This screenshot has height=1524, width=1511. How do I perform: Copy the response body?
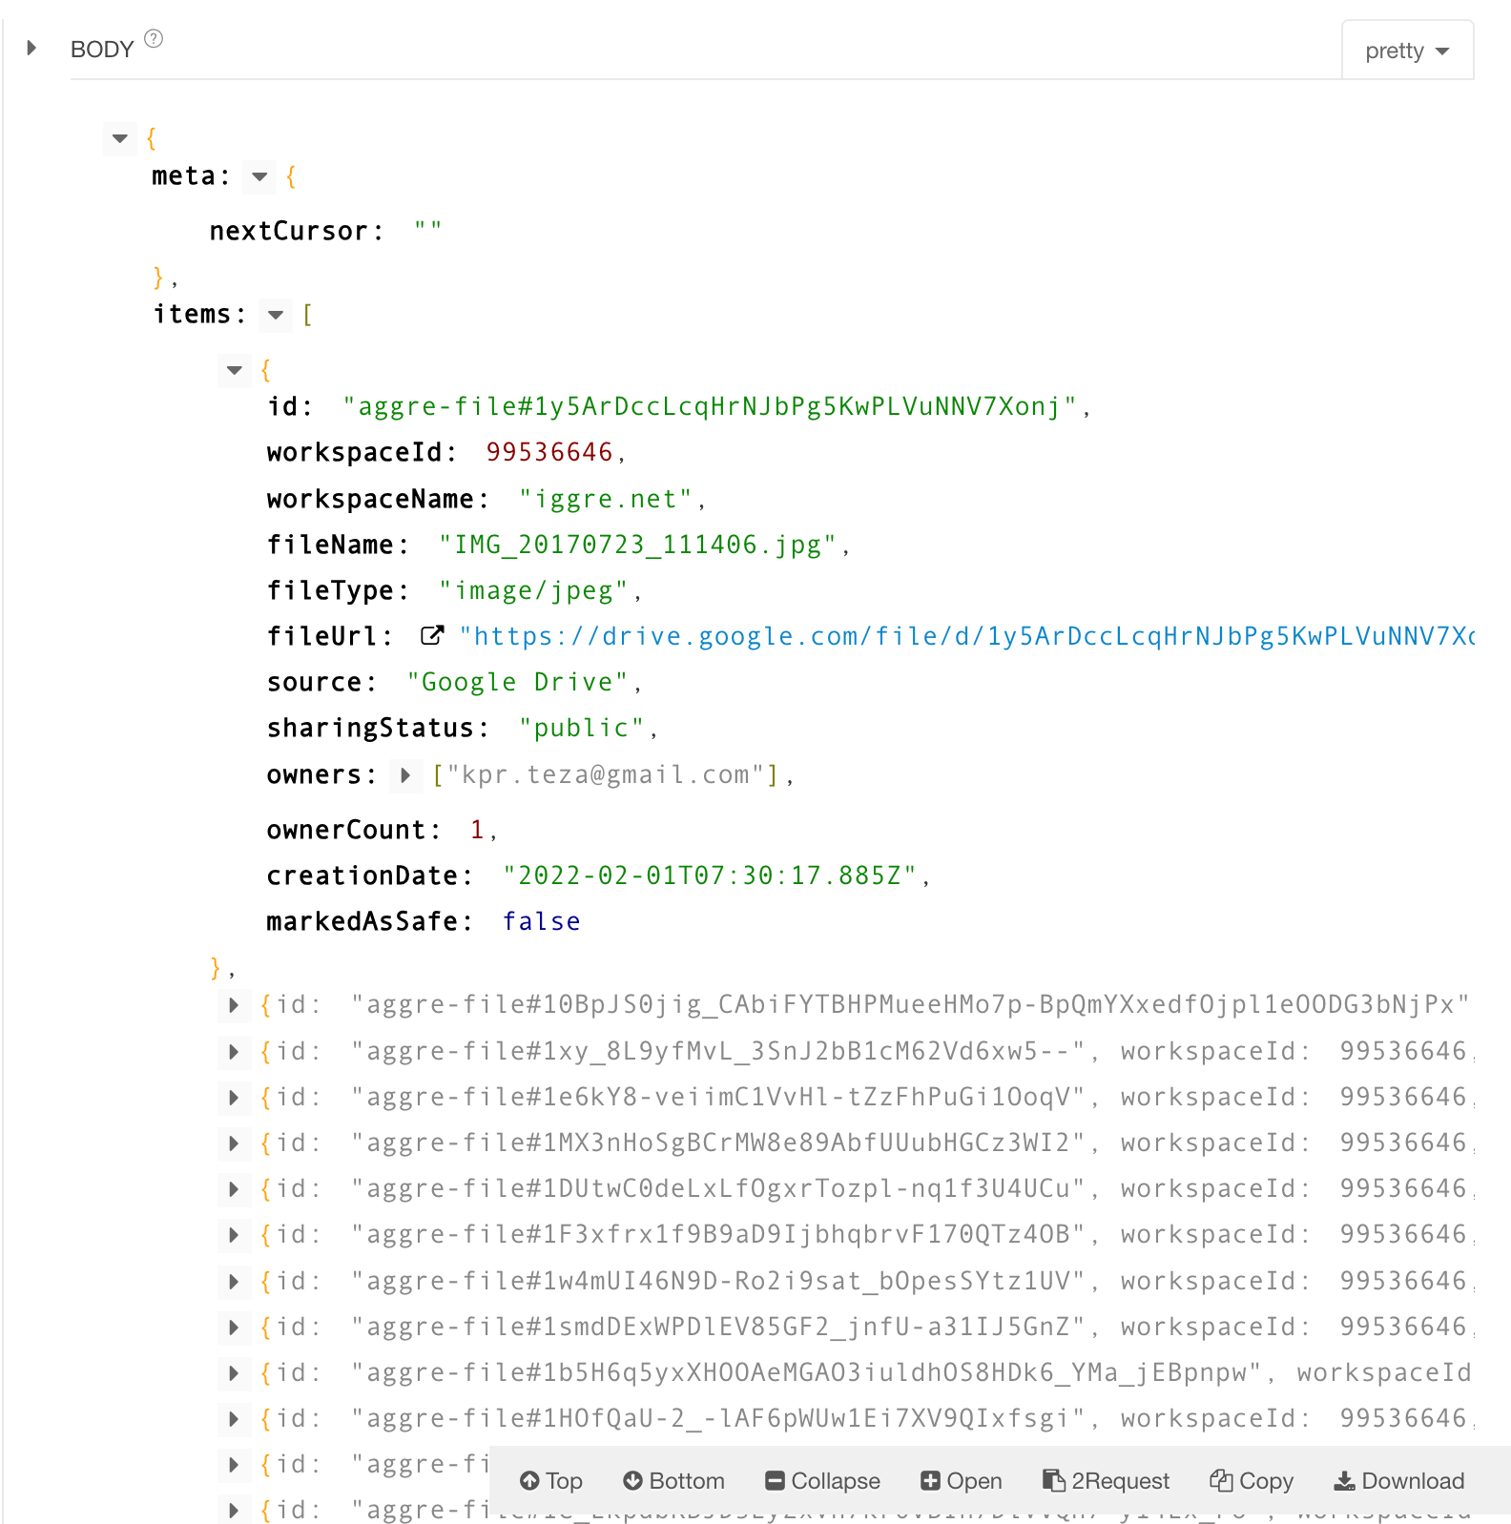(1252, 1481)
